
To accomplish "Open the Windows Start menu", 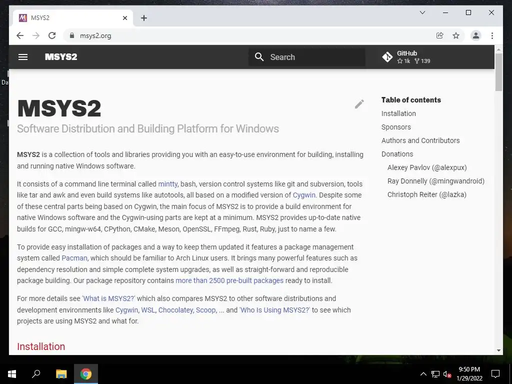I will tap(12, 374).
